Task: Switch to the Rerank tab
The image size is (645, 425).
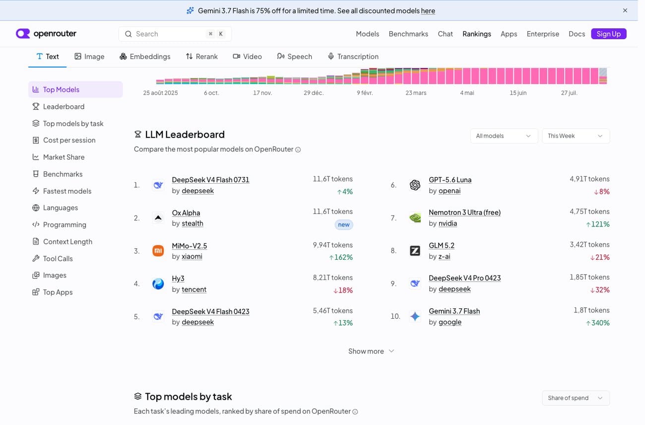Action: pyautogui.click(x=201, y=57)
